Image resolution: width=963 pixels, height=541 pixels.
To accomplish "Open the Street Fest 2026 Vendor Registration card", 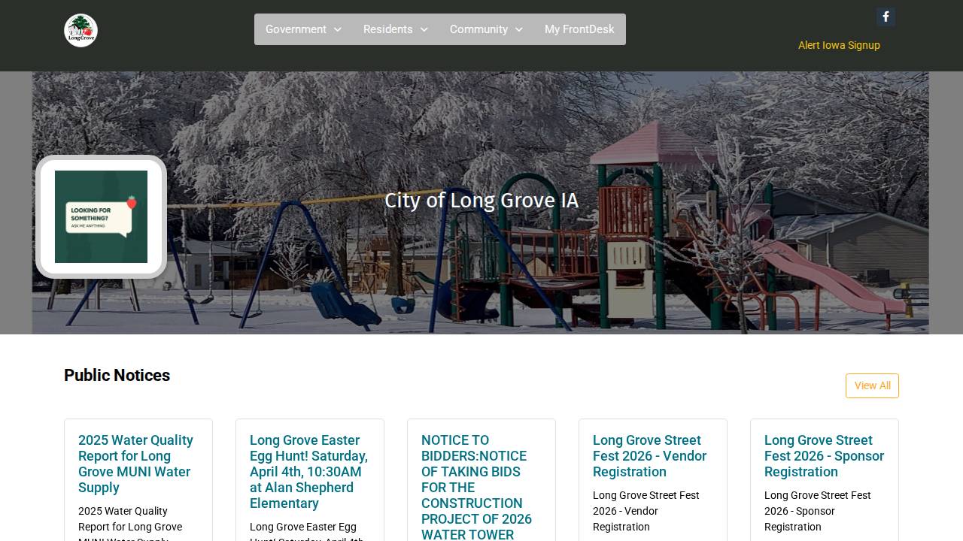I will tap(649, 456).
